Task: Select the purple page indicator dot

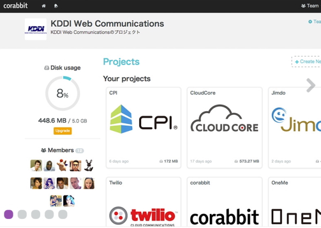Action: 9,215
